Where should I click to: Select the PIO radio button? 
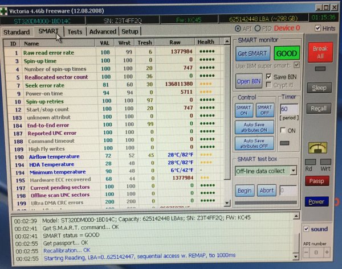258,28
